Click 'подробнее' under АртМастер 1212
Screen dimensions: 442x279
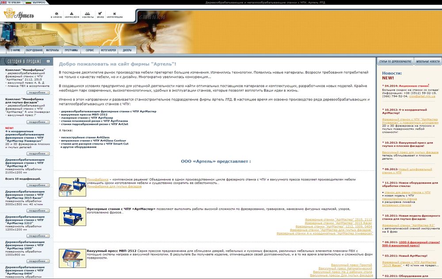38,236
